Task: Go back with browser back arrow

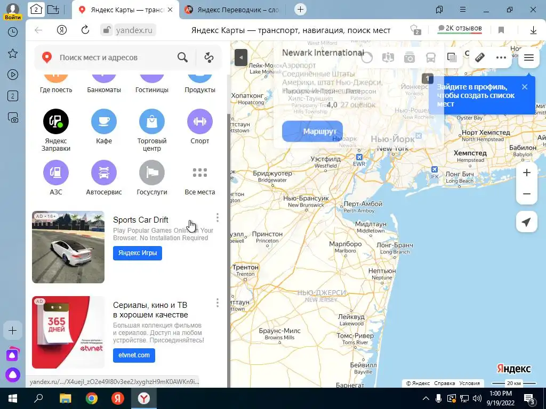Action: 38,30
